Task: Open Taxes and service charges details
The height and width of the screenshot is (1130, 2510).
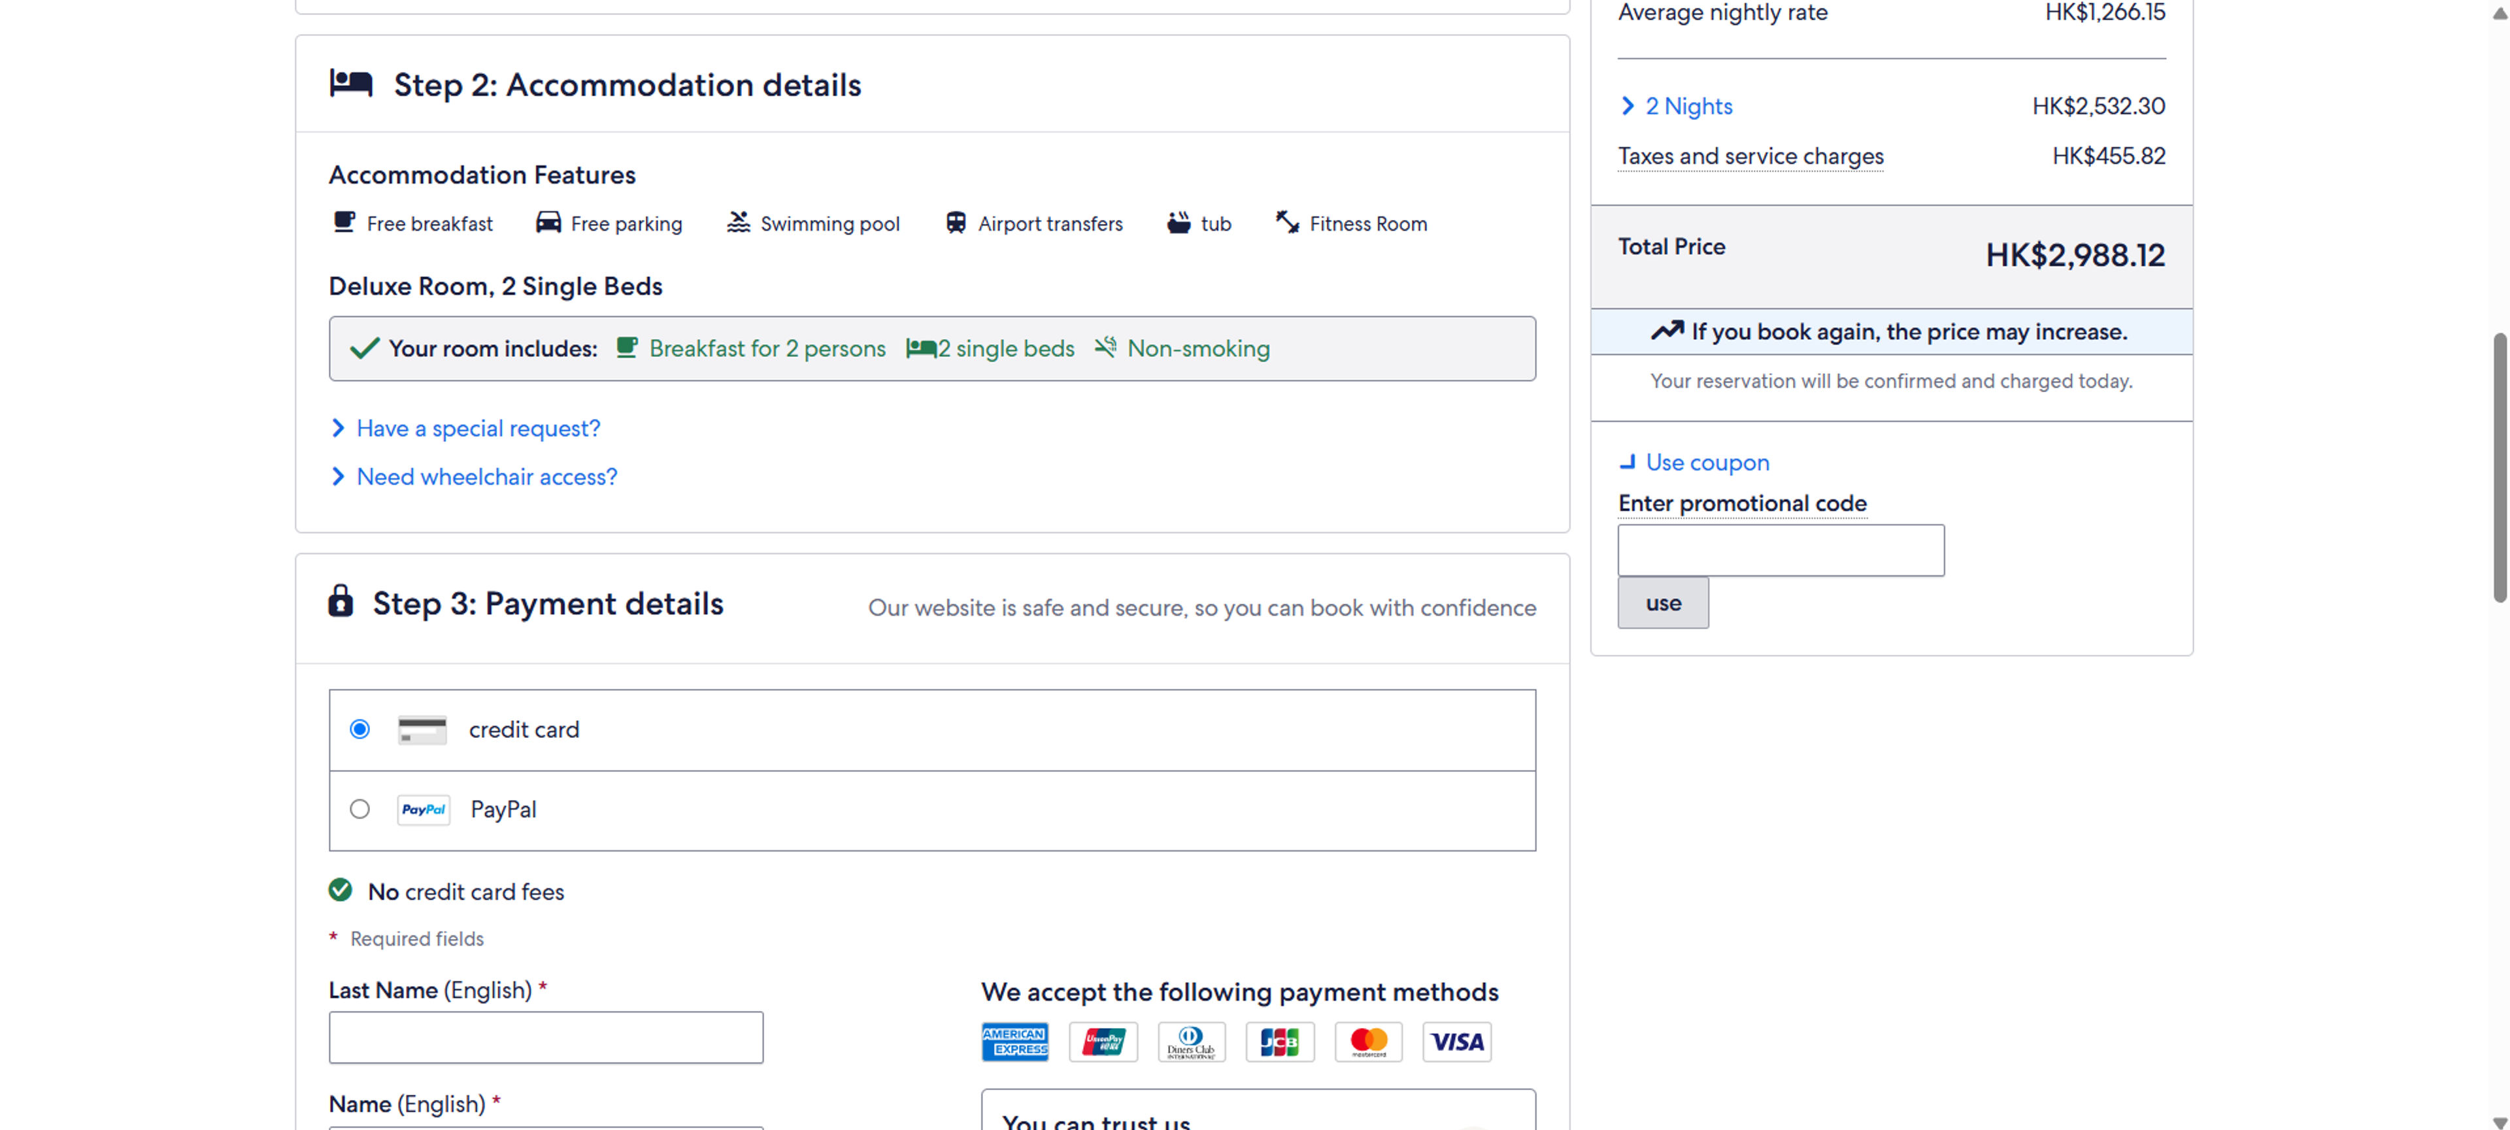Action: [1750, 156]
